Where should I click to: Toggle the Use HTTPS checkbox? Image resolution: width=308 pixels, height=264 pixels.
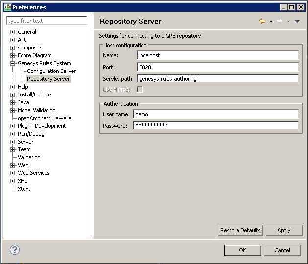coord(140,89)
